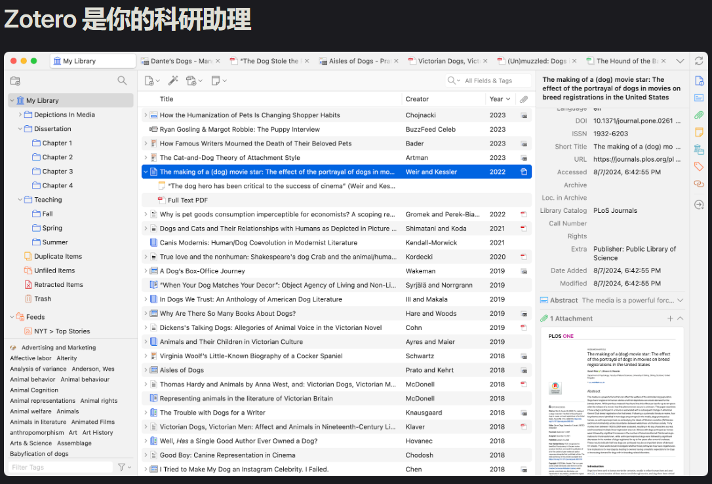Image resolution: width=712 pixels, height=484 pixels.
Task: Click the Locate arrow side icon
Action: (699, 204)
